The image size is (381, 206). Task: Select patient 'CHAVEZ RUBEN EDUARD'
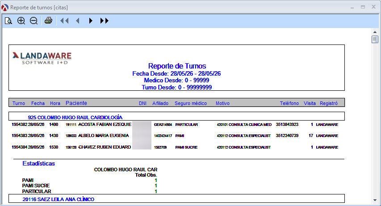[105, 147]
